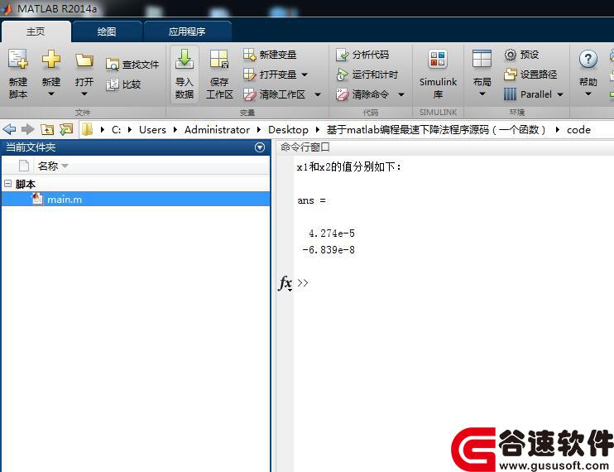This screenshot has height=472, width=614.
Task: Click the yellow plus New (新建) icon
Action: (51, 59)
